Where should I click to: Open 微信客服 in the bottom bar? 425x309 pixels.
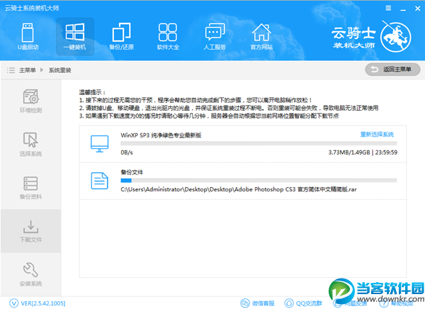258,303
